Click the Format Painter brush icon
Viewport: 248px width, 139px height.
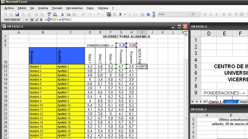click(83, 15)
